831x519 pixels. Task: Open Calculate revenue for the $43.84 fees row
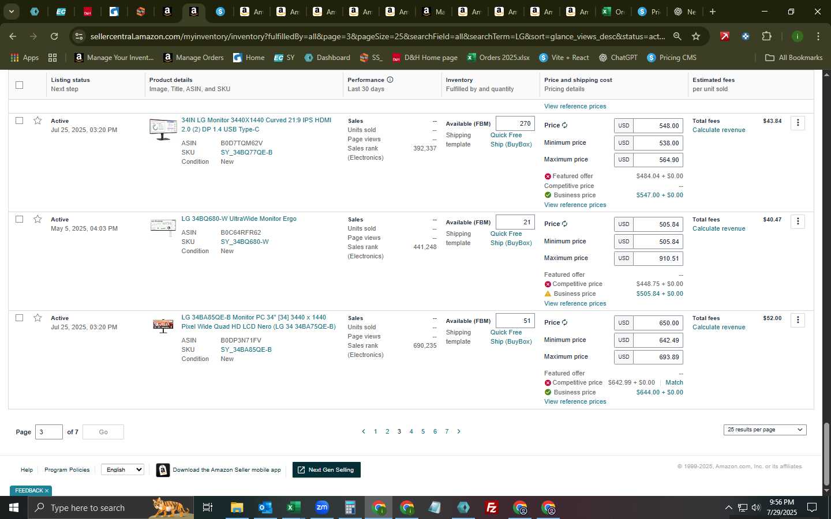[718, 130]
